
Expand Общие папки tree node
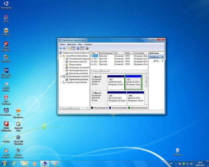(64, 65)
